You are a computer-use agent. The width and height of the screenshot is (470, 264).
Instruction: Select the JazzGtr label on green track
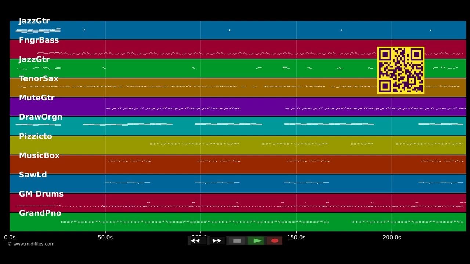pos(34,59)
